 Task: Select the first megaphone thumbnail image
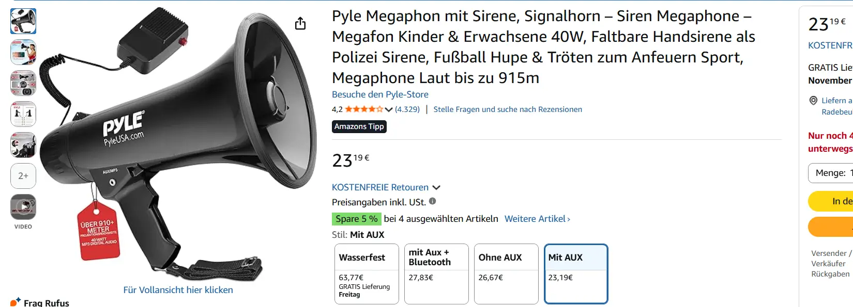coord(23,21)
